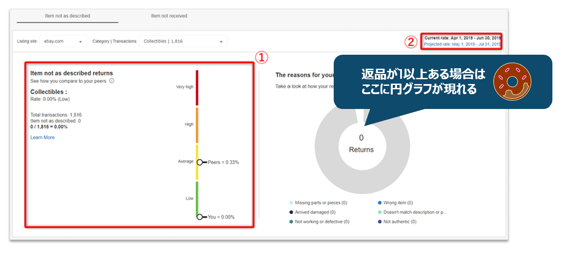
Task: Click the green Low segment of the scale
Action: 197,199
